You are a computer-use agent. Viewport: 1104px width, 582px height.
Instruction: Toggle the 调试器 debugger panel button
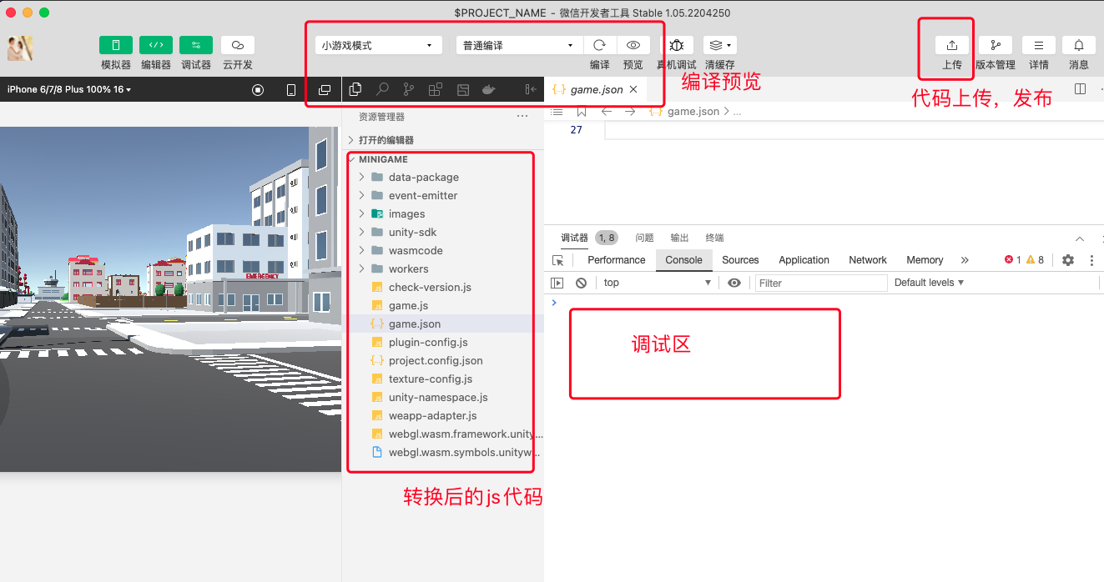pos(196,45)
